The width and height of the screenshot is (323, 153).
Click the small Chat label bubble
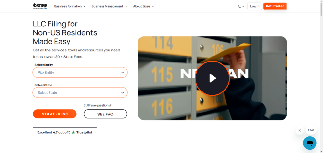coord(311,130)
